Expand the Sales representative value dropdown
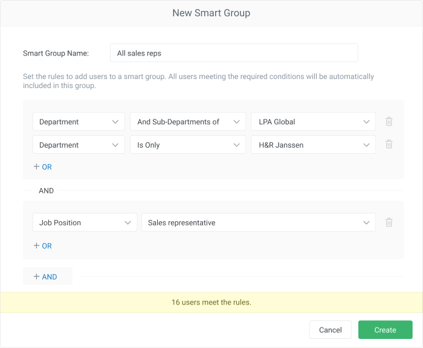The width and height of the screenshot is (423, 348). [259, 223]
